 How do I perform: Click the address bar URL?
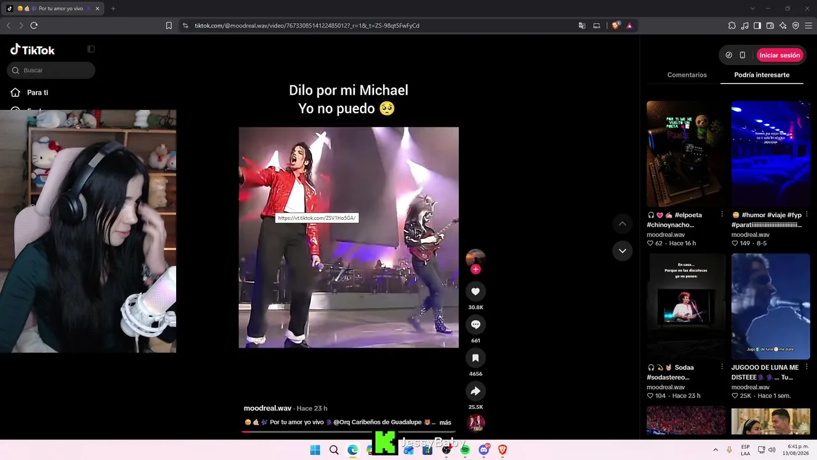(306, 26)
